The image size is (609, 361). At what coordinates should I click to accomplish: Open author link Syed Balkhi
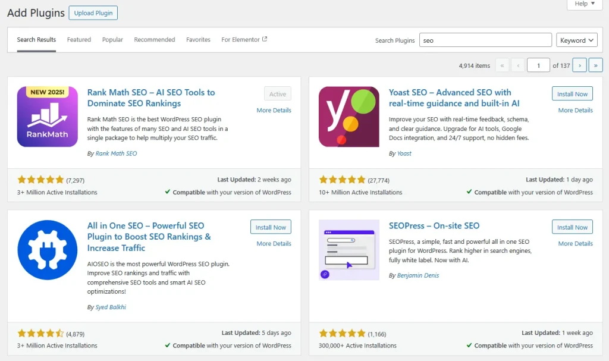click(x=111, y=307)
